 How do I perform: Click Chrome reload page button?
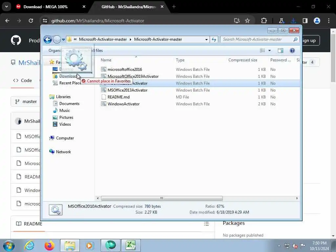31,21
